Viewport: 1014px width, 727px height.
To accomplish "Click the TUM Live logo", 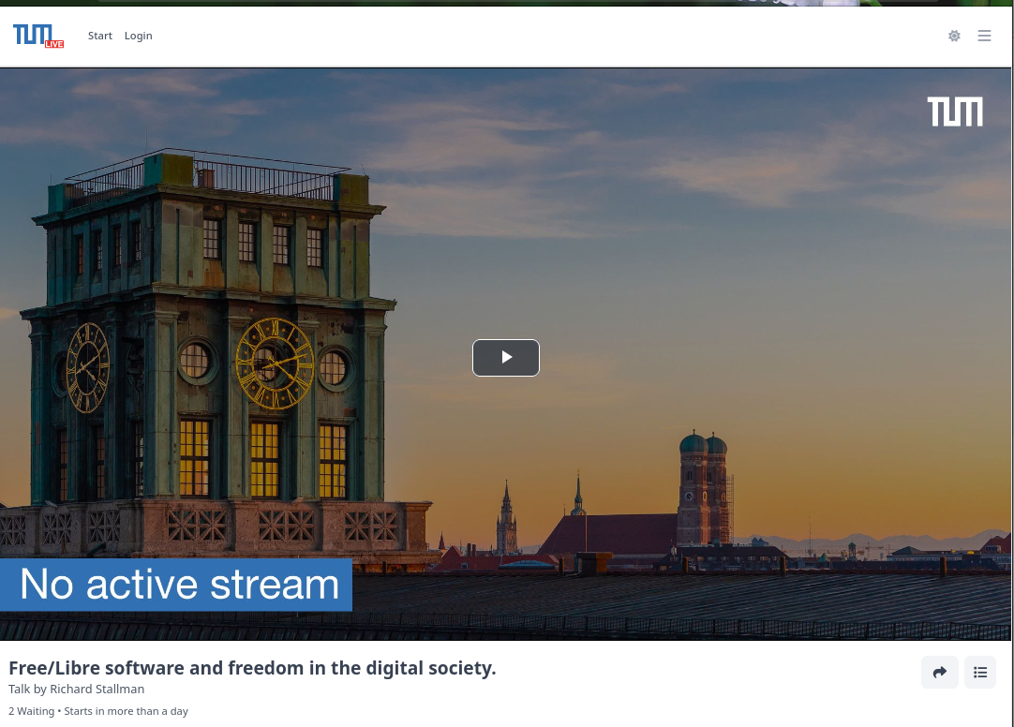I will [x=38, y=36].
